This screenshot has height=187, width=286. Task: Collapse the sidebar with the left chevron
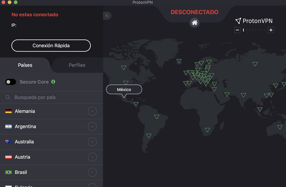(x=107, y=16)
